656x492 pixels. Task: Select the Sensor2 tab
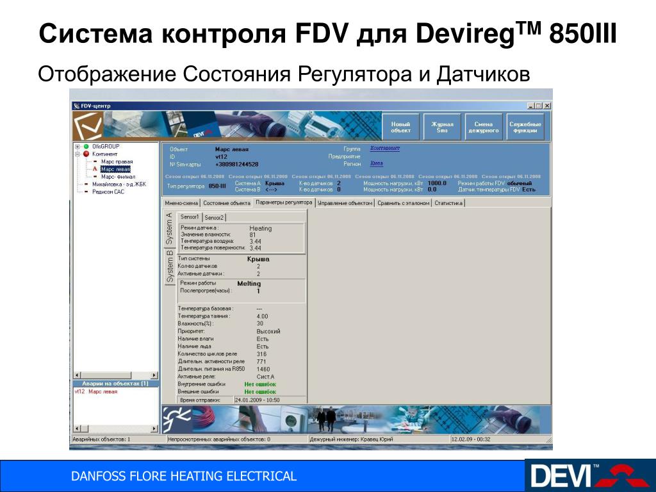tap(214, 218)
